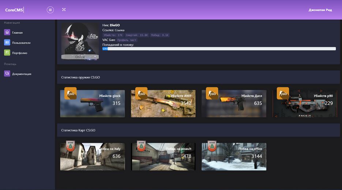Open the Побед на italy map card
The width and height of the screenshot is (342, 190).
click(93, 157)
